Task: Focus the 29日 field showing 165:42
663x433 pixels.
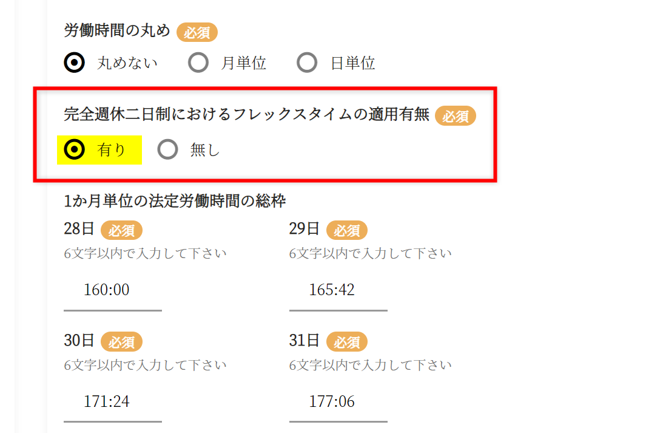Action: [338, 290]
